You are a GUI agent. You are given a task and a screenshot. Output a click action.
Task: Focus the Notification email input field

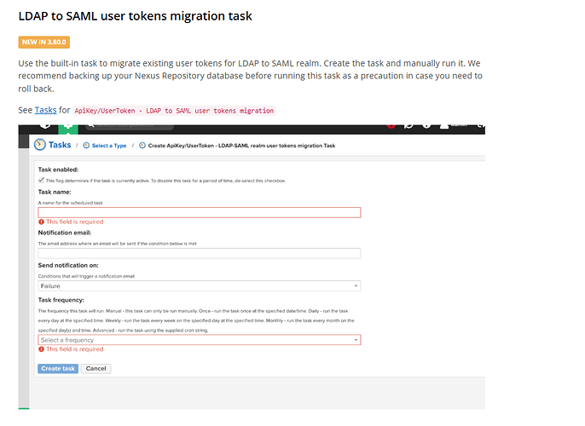200,253
